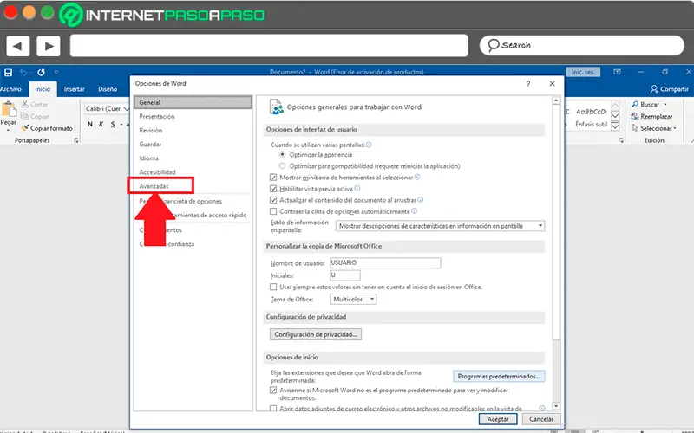Click the Inic. ses. sign-in button
Image resolution: width=694 pixels, height=433 pixels.
583,72
